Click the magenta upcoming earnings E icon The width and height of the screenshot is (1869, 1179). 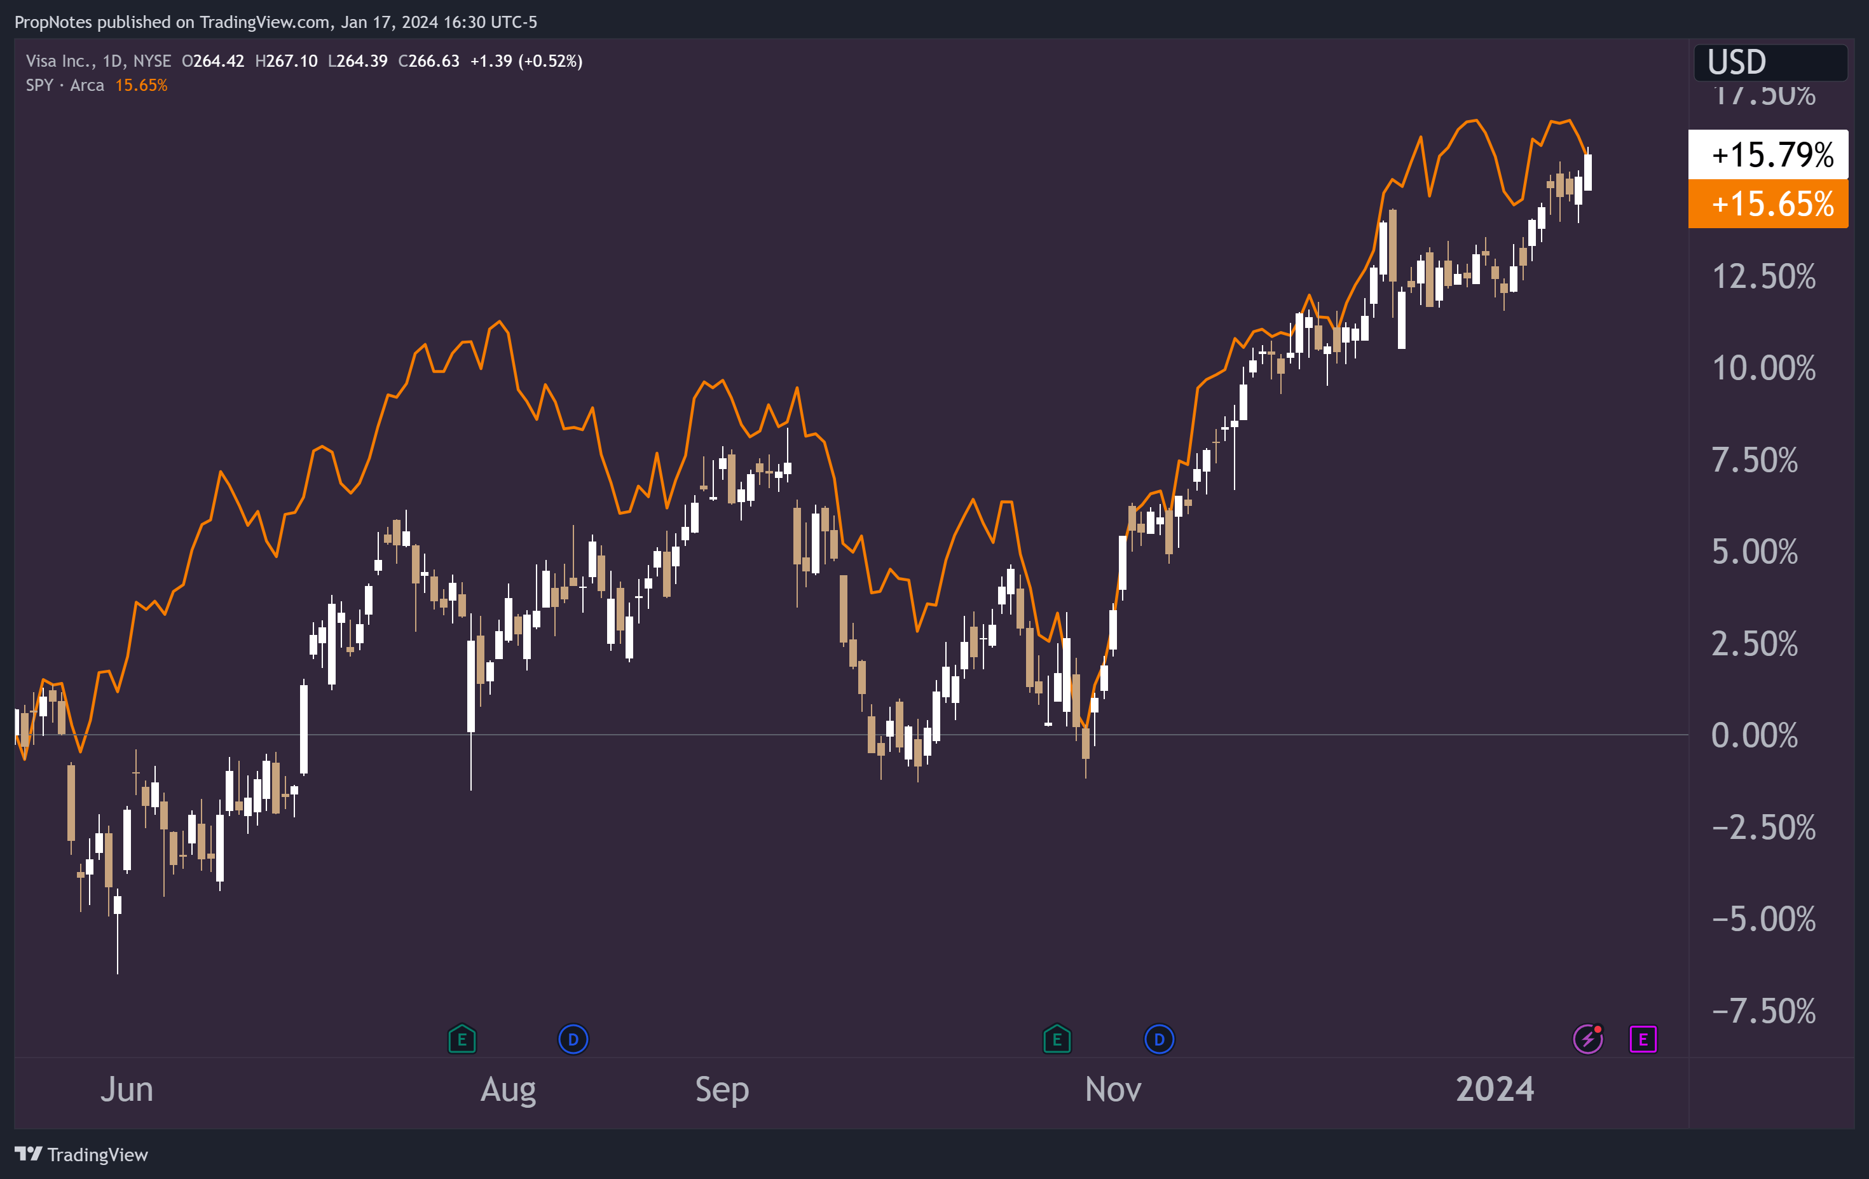tap(1643, 1039)
